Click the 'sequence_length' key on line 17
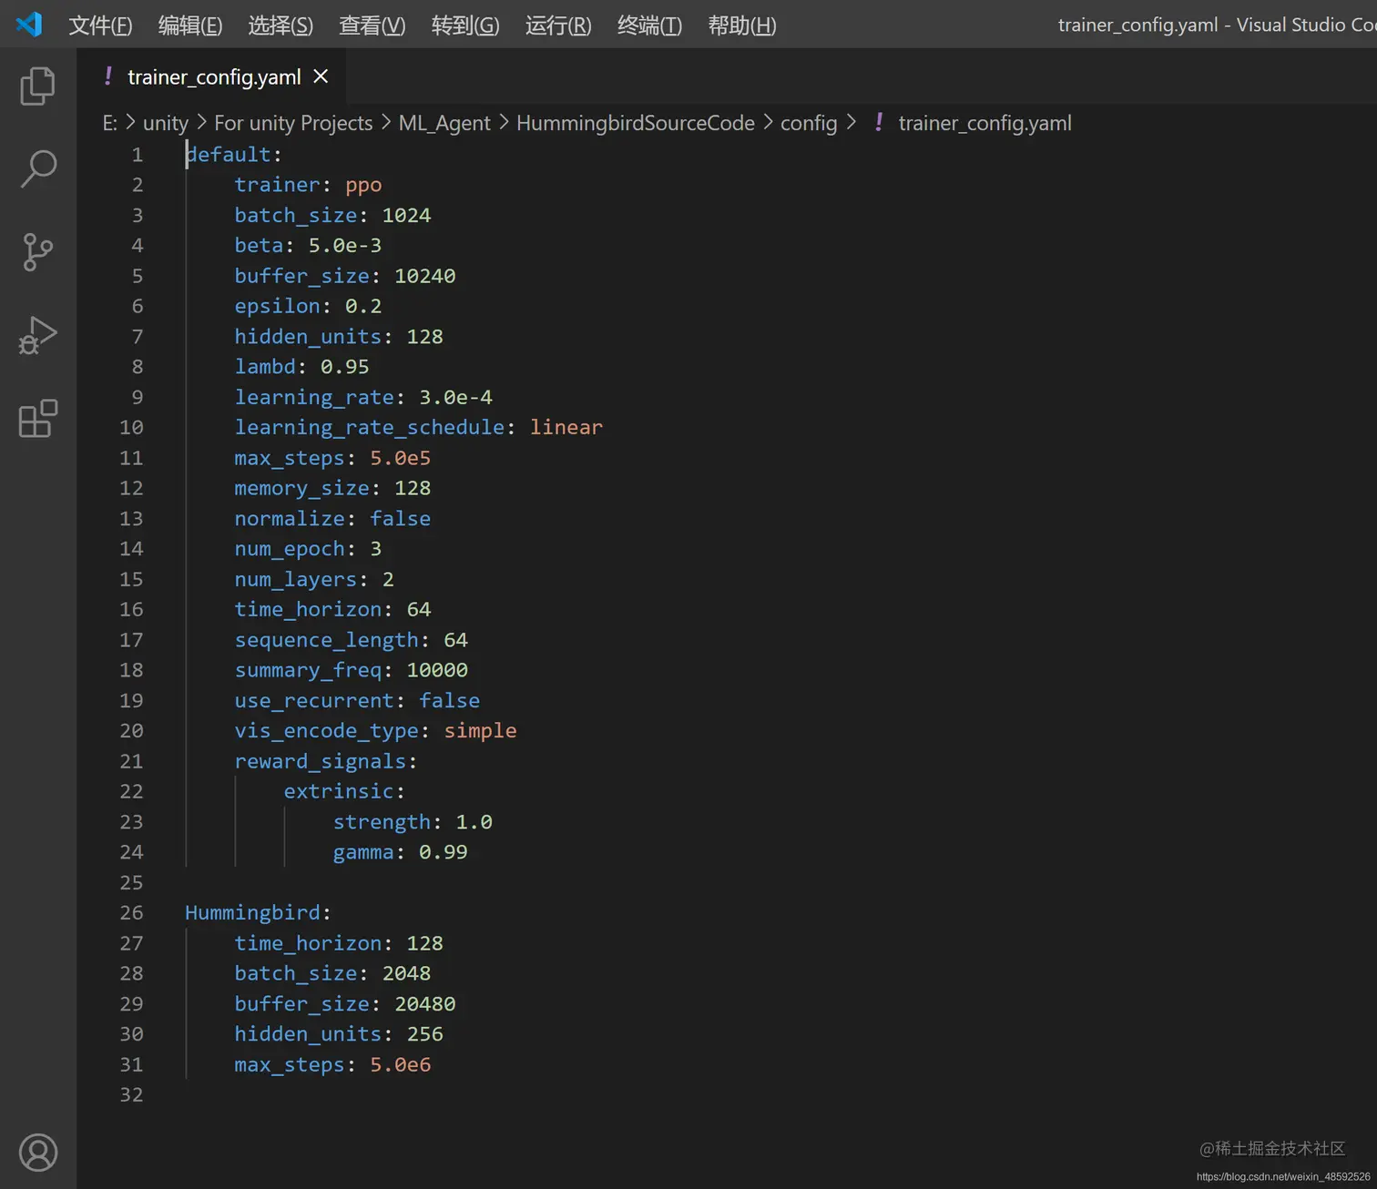This screenshot has width=1377, height=1189. (x=326, y=640)
